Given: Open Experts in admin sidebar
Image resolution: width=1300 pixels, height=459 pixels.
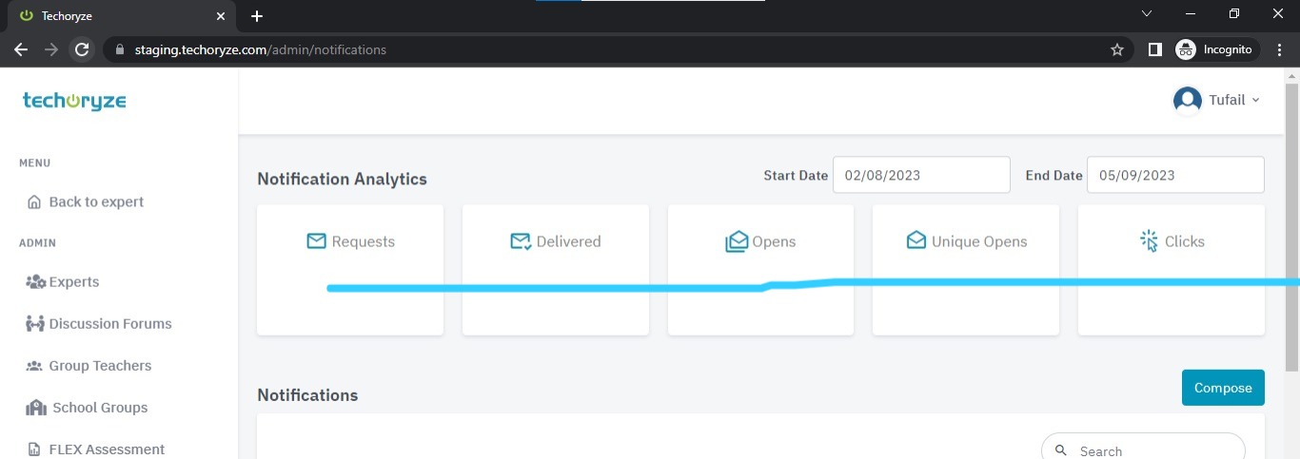Looking at the screenshot, I should [73, 282].
